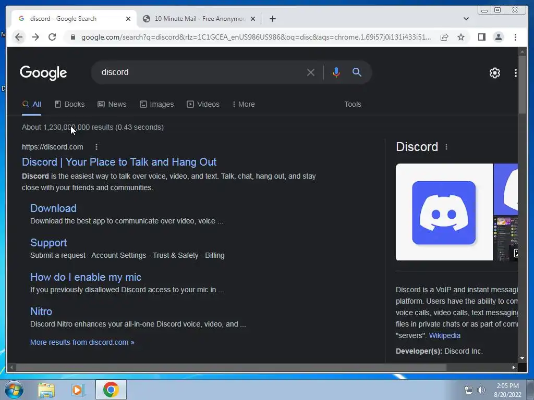Screen dimensions: 534x400
Task: View site info via the lock icon
Action: [x=72, y=37]
